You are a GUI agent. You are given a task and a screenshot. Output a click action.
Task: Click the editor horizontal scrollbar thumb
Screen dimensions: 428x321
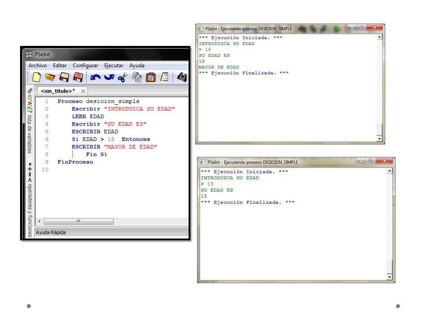pyautogui.click(x=78, y=221)
